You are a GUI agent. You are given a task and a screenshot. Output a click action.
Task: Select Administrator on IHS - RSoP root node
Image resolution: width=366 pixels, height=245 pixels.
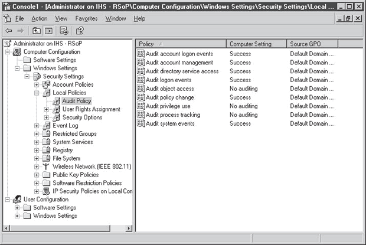pyautogui.click(x=48, y=44)
